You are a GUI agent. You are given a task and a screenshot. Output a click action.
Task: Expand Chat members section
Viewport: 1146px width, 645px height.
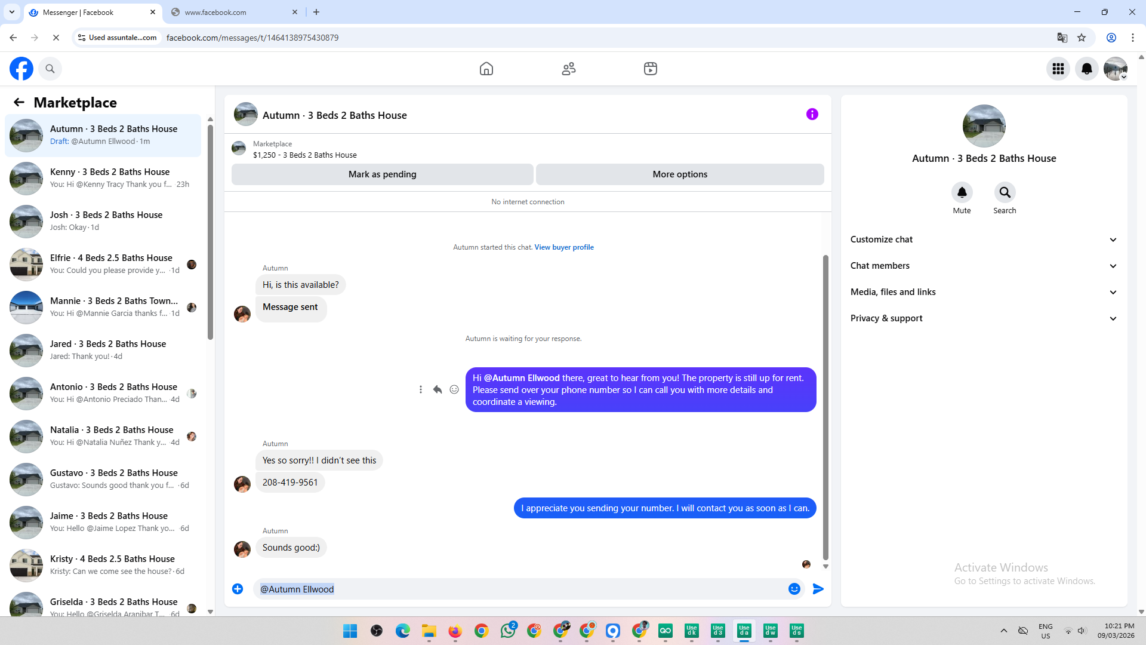pyautogui.click(x=983, y=266)
